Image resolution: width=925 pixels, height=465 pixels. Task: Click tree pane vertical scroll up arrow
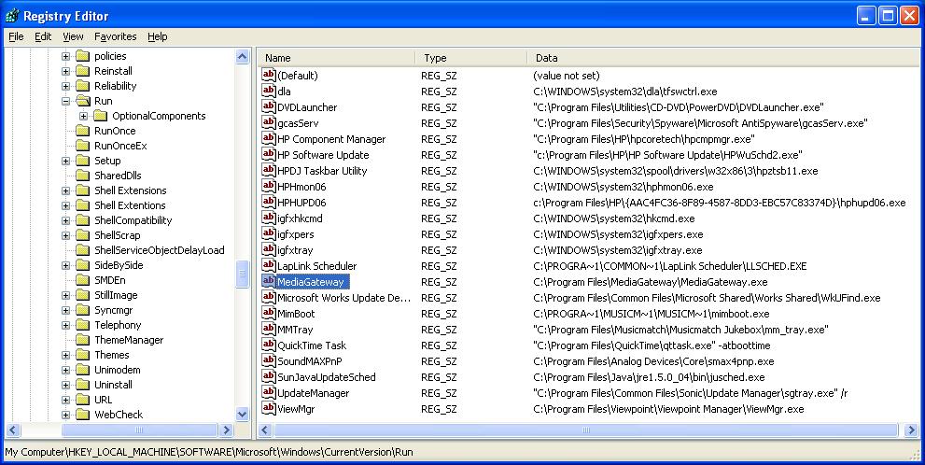tap(242, 57)
